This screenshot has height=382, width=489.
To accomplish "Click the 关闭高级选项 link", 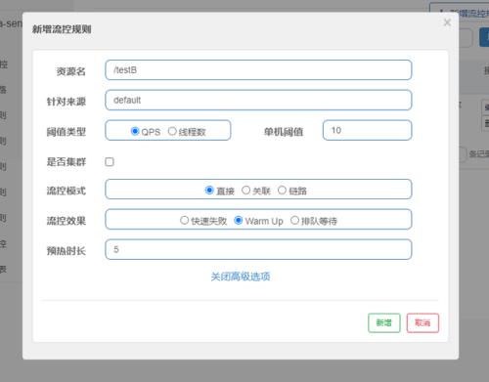I will pos(241,276).
